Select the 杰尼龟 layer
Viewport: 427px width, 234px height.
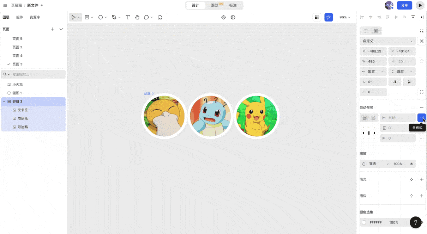(34, 118)
